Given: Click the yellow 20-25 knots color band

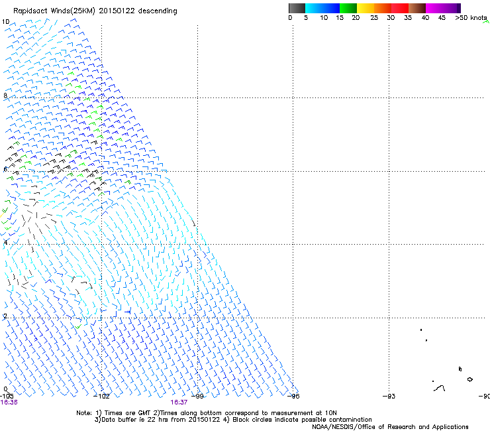Looking at the screenshot, I should (366, 8).
